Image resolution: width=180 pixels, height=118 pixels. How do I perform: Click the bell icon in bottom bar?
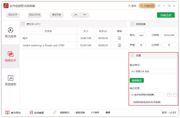[55, 112]
